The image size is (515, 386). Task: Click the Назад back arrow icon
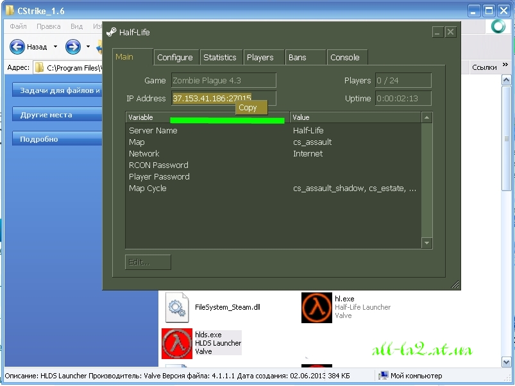[17, 47]
